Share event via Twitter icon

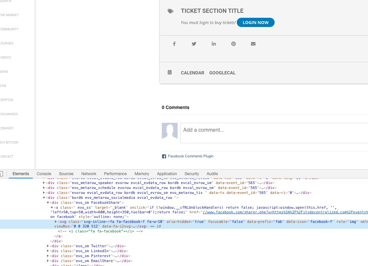(x=194, y=44)
